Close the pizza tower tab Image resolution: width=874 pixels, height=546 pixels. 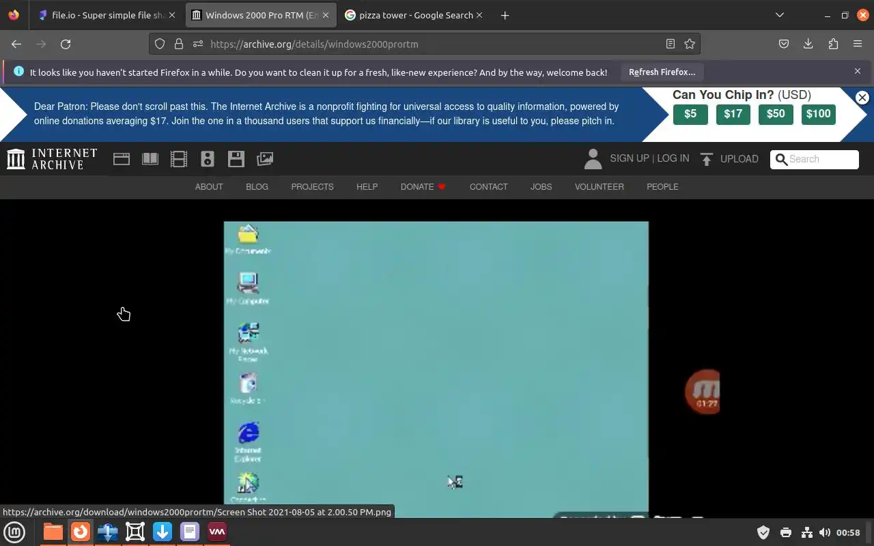coord(479,15)
